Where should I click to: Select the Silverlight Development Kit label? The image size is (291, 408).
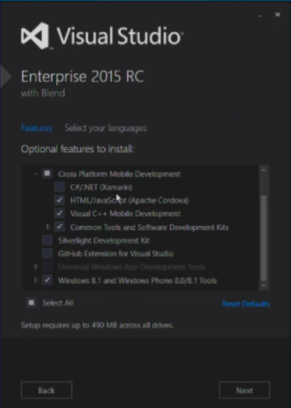coord(104,240)
